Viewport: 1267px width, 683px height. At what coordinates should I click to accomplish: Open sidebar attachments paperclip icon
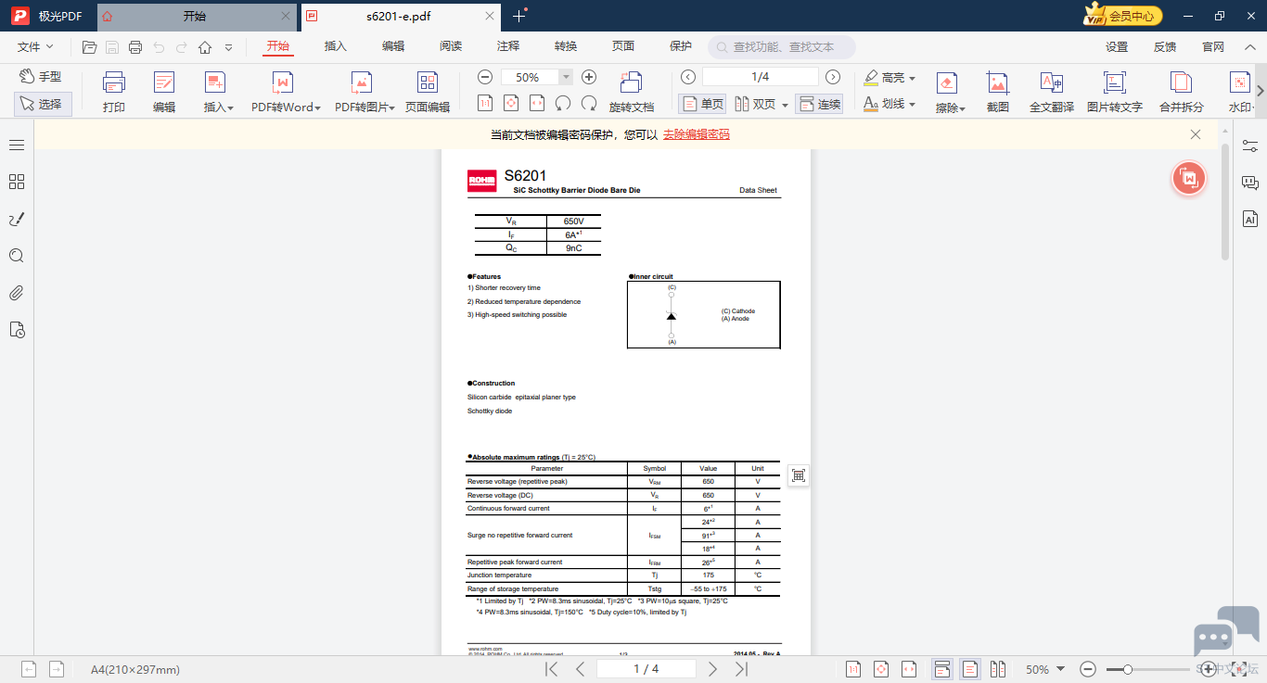pos(17,293)
